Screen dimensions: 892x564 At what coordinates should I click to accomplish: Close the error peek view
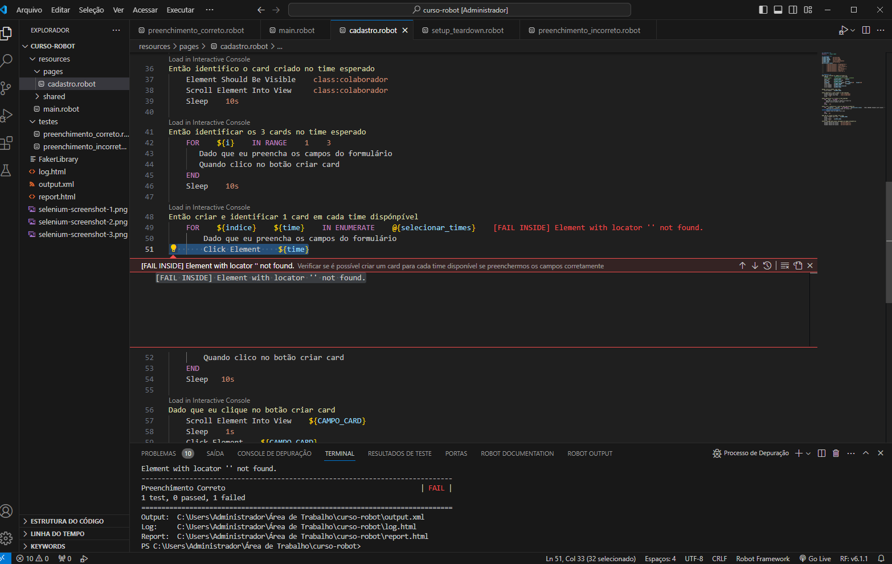click(810, 265)
